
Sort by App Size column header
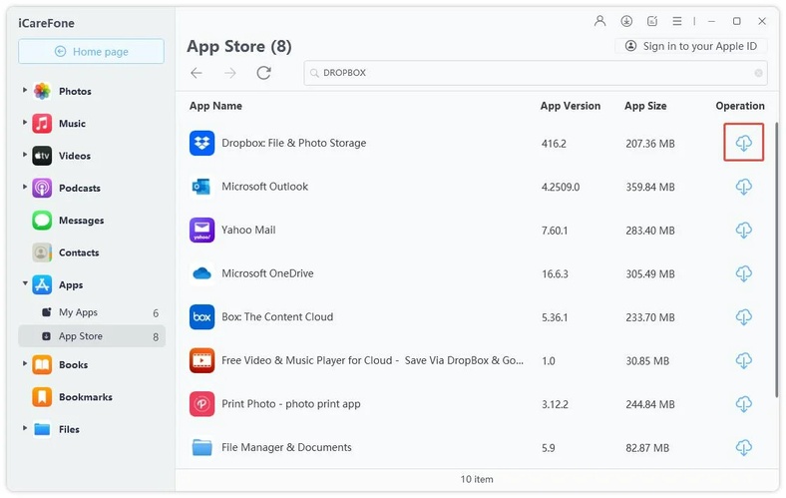(x=645, y=106)
